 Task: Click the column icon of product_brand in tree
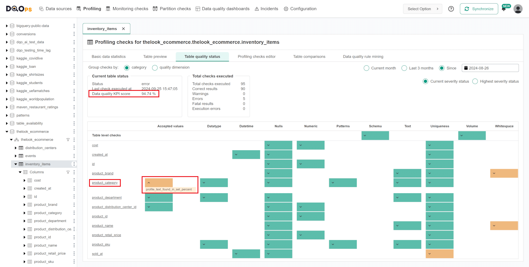(30, 205)
